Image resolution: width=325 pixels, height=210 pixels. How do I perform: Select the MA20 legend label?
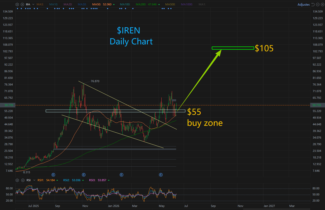click(x=68, y=4)
